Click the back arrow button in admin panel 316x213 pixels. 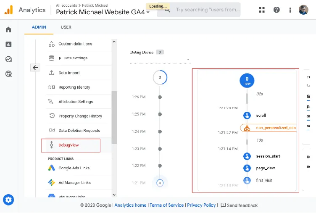(35, 68)
